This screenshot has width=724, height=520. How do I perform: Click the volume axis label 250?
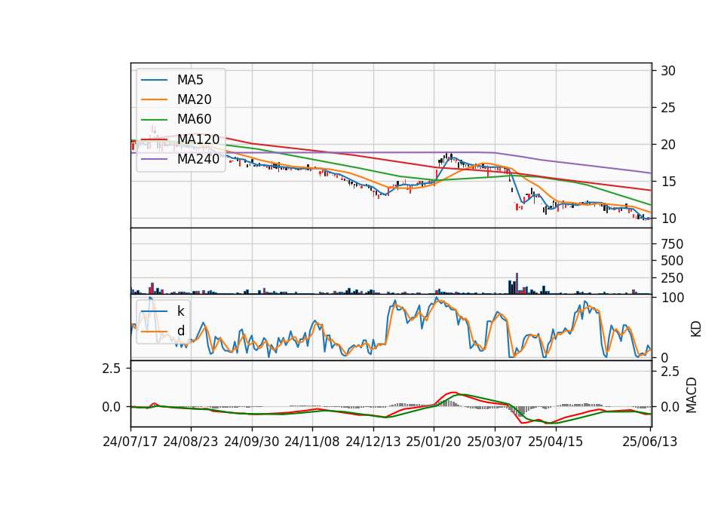click(x=672, y=278)
